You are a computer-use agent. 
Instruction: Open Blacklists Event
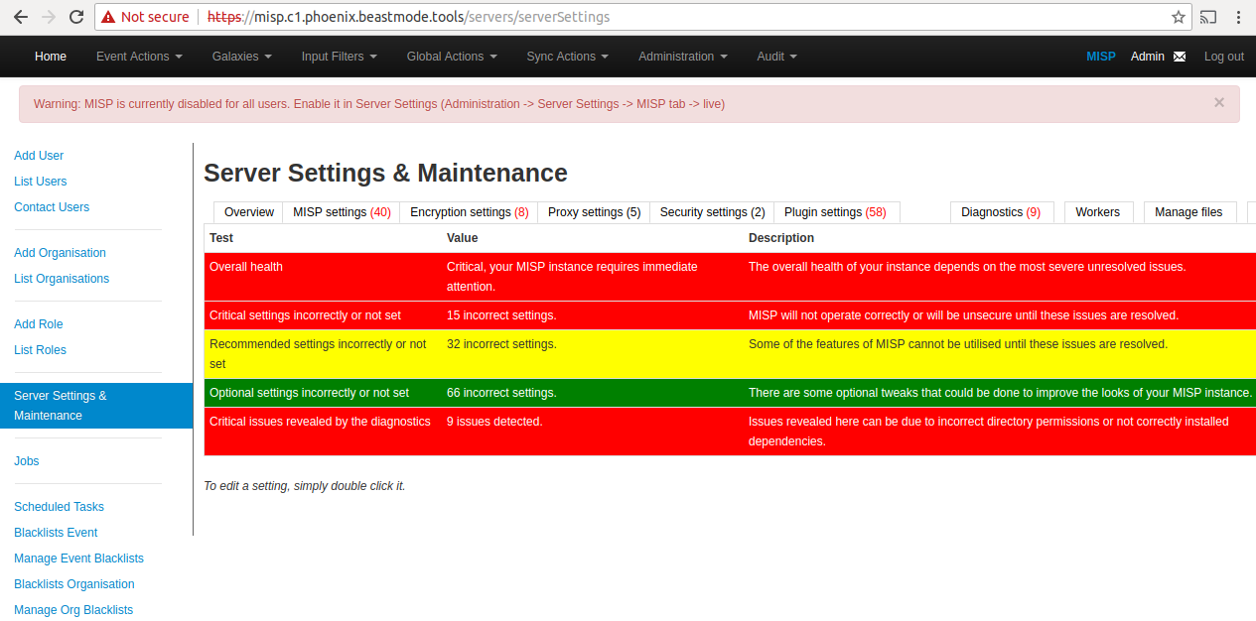click(x=56, y=533)
